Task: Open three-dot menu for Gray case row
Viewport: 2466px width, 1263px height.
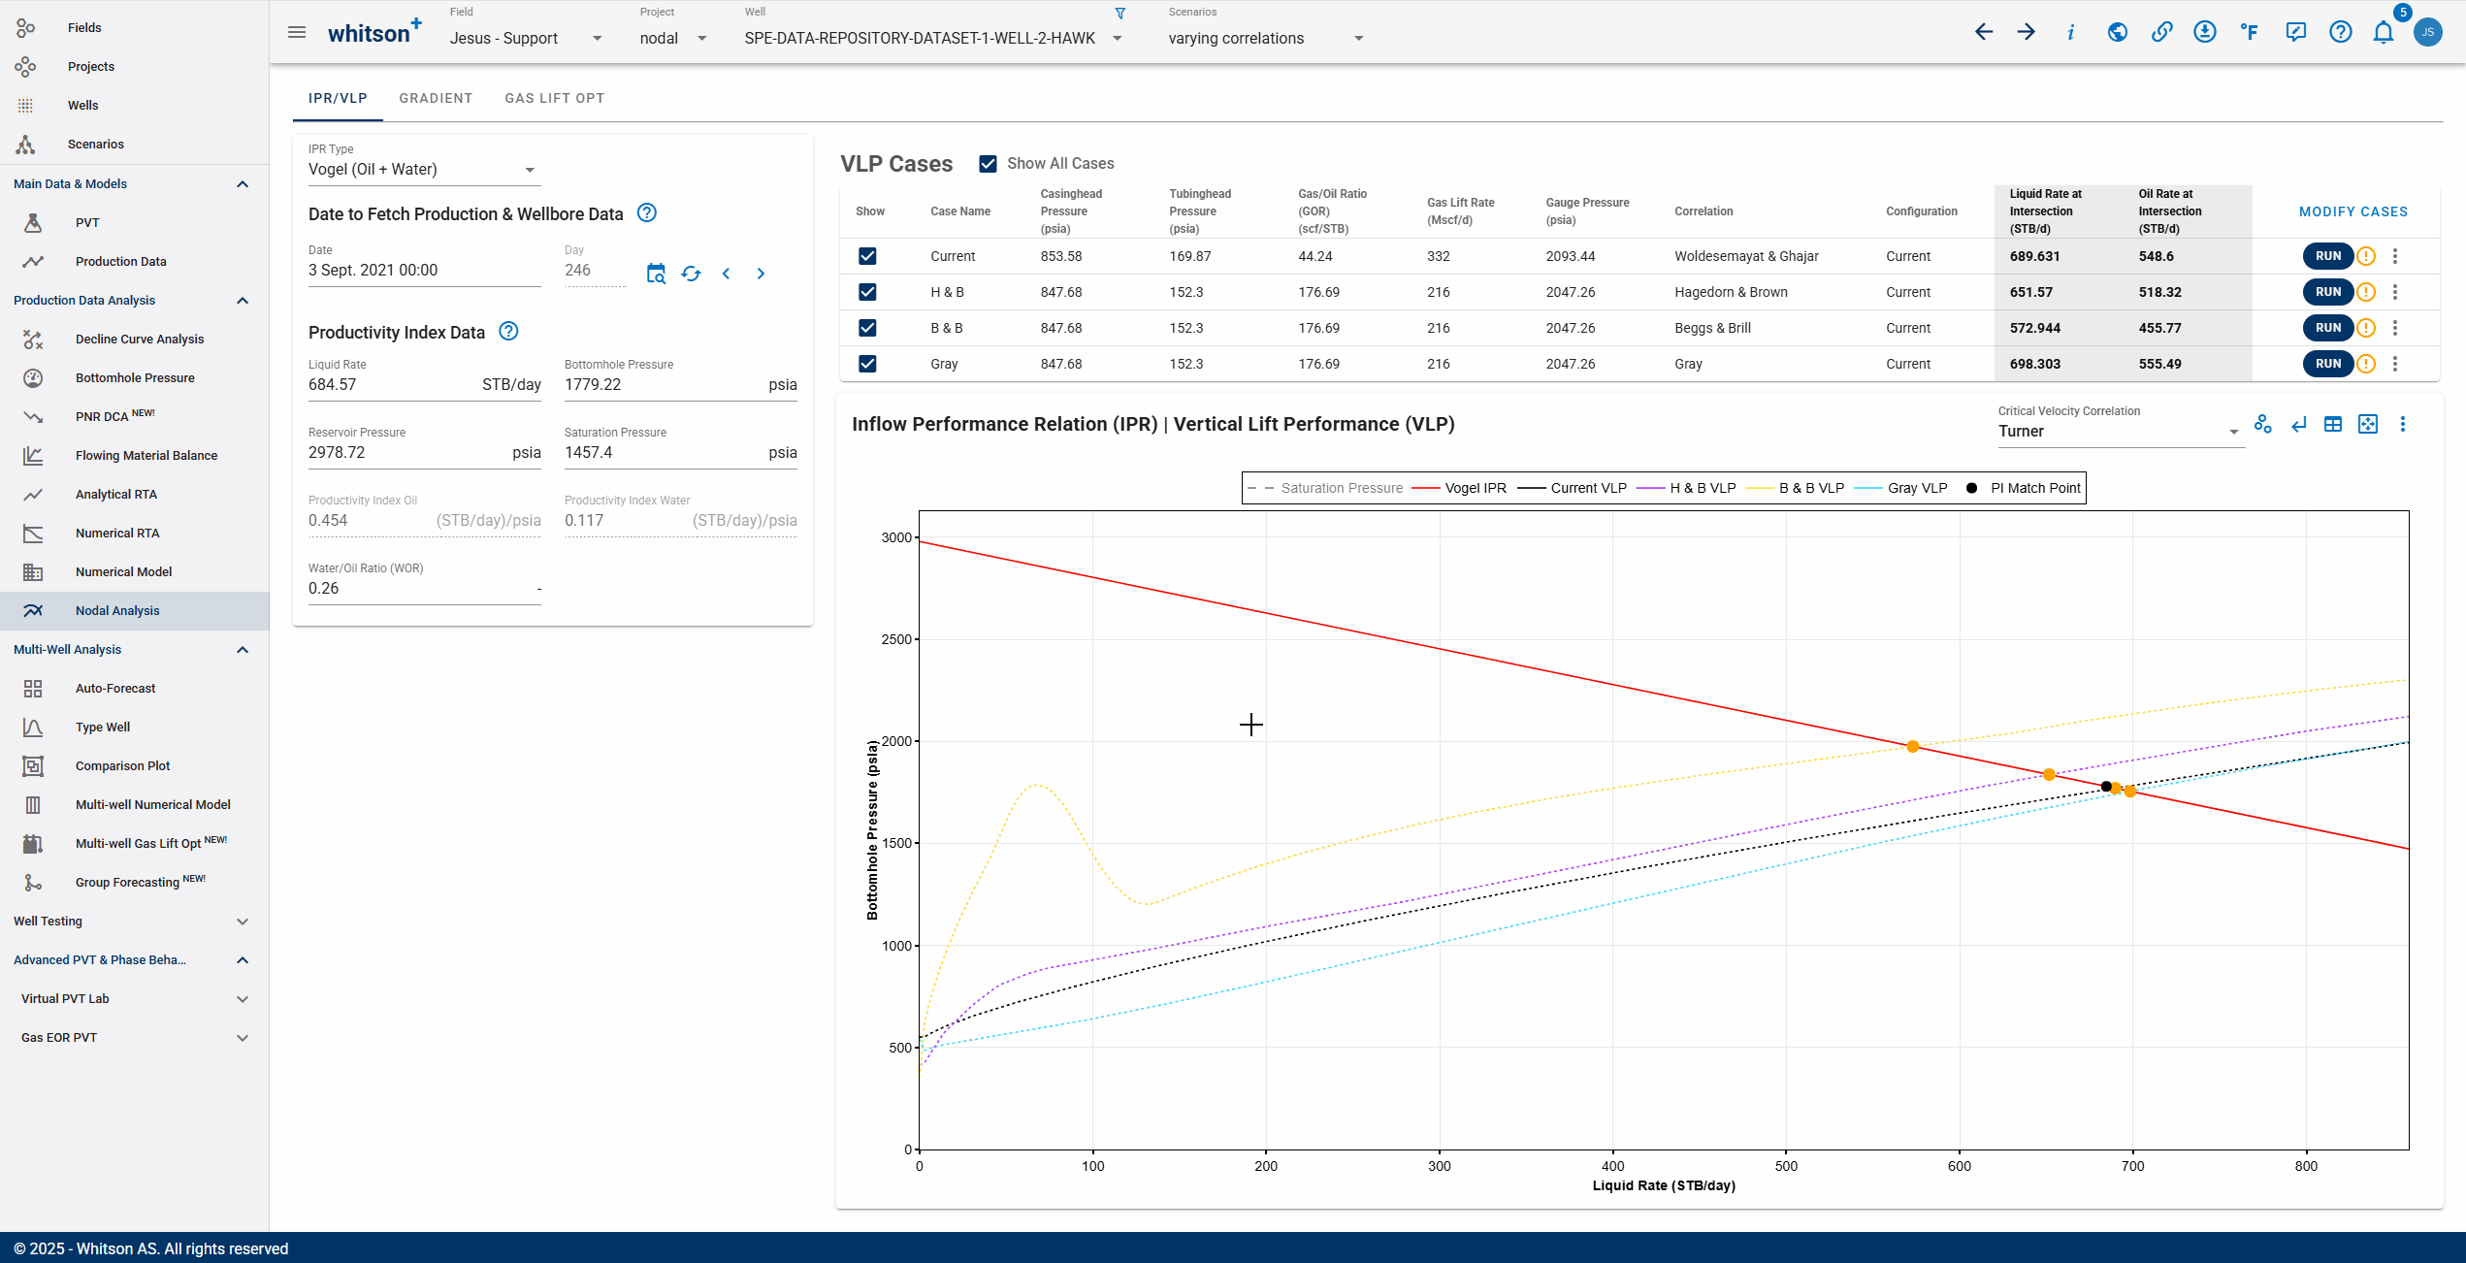Action: point(2395,364)
